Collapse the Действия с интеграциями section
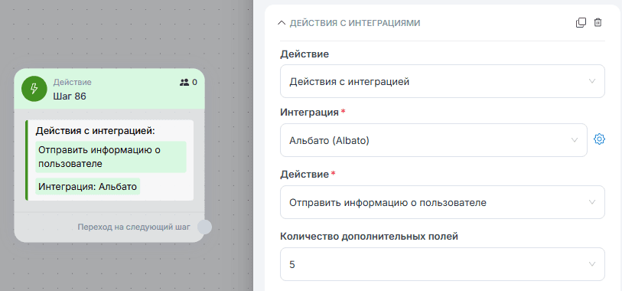The width and height of the screenshot is (622, 291). coord(282,23)
